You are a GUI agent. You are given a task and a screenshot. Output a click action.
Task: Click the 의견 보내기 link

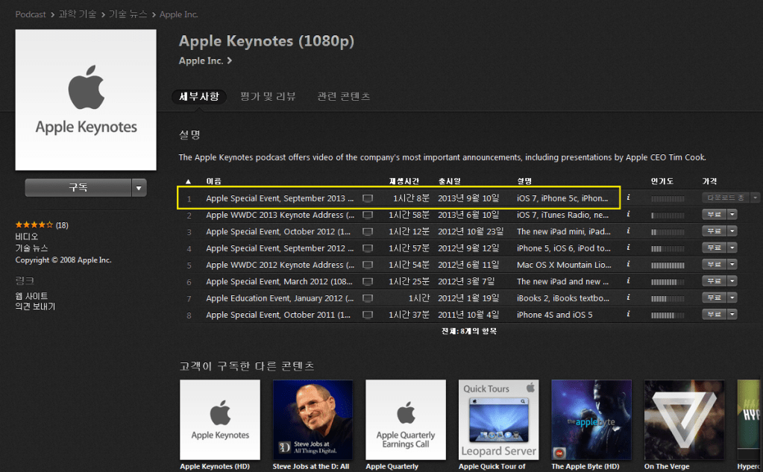coord(35,306)
